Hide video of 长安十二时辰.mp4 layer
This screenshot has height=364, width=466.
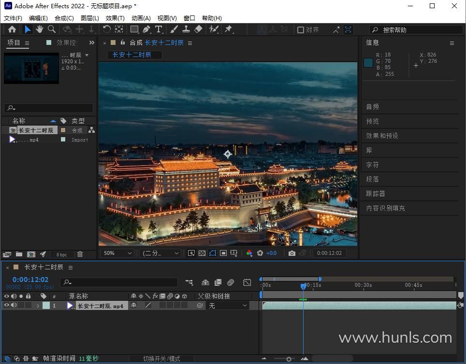click(7, 305)
